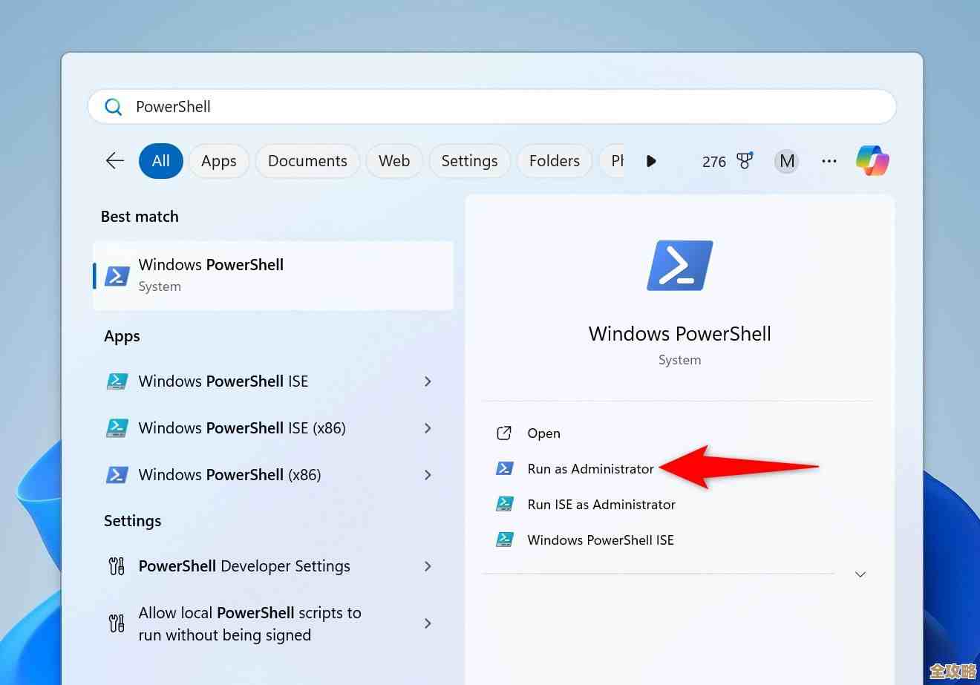
Task: Expand the Windows PowerShell ISE chevron
Action: pos(428,381)
